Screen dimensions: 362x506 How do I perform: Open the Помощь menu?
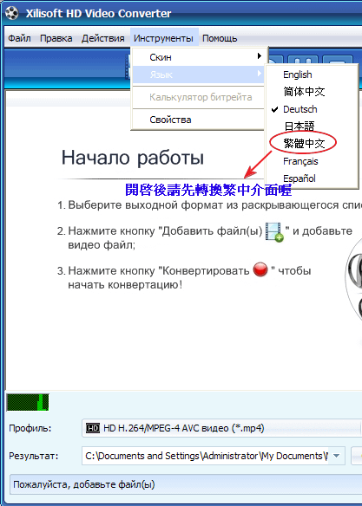[x=220, y=38]
